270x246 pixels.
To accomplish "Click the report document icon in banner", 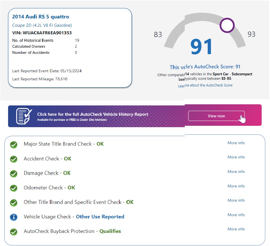I will click(24, 116).
